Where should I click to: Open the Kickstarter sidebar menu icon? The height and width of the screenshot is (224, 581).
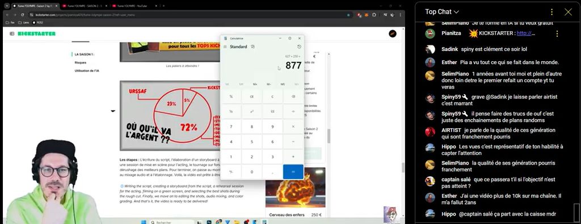click(x=12, y=33)
